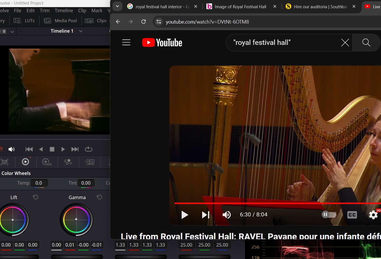Open viewer mode dropdown beside Timeline 1

12,32
